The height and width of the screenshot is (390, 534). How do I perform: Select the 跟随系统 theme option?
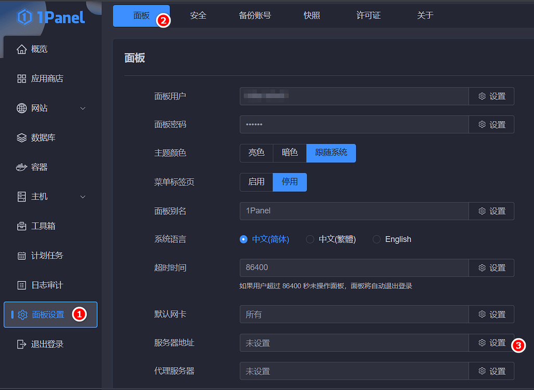click(331, 153)
